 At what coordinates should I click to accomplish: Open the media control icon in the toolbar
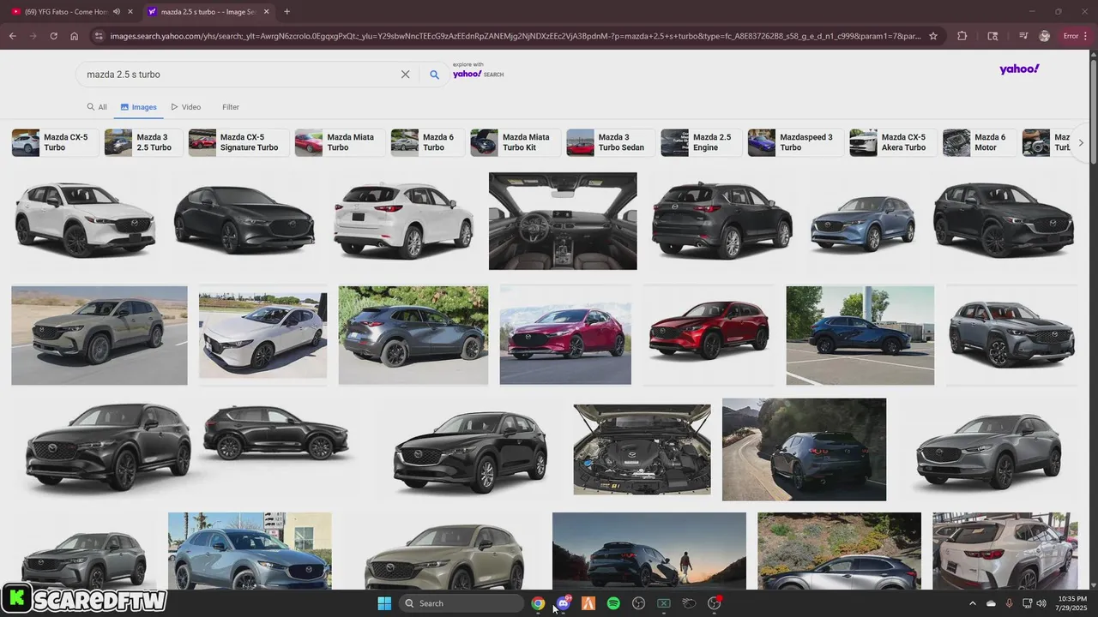[x=1023, y=36]
